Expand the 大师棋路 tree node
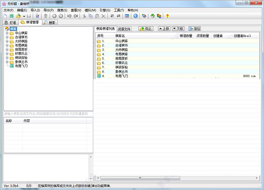The height and width of the screenshot is (190, 264). click(x=7, y=41)
